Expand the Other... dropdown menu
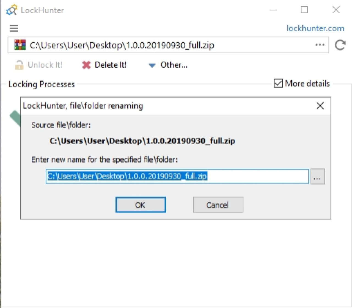Screen dimensions: 352x308 168,65
